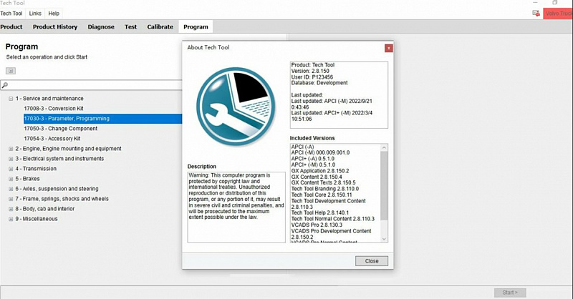This screenshot has height=299, width=573.
Task: Click the copyright warning Description text box
Action: (236, 207)
